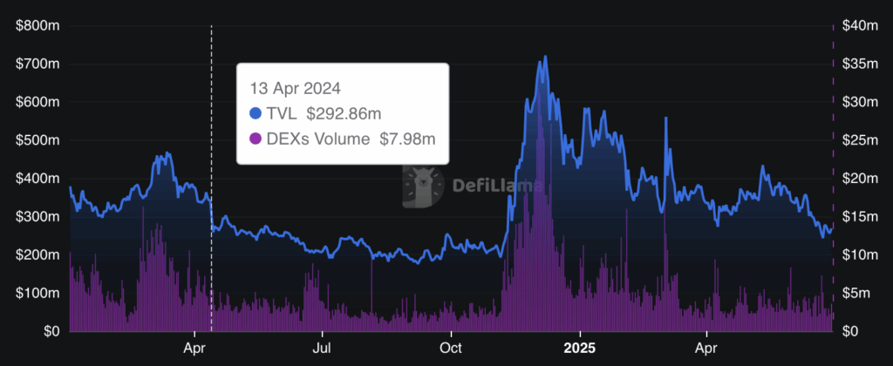
Task: Click the "Oct" x-axis label
Action: click(x=451, y=349)
